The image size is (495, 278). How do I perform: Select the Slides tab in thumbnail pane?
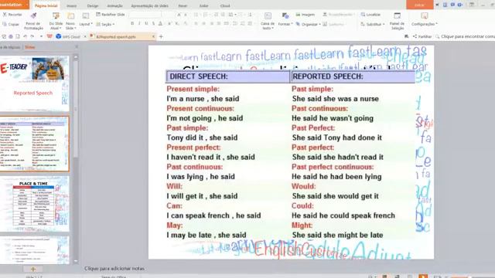[x=30, y=47]
